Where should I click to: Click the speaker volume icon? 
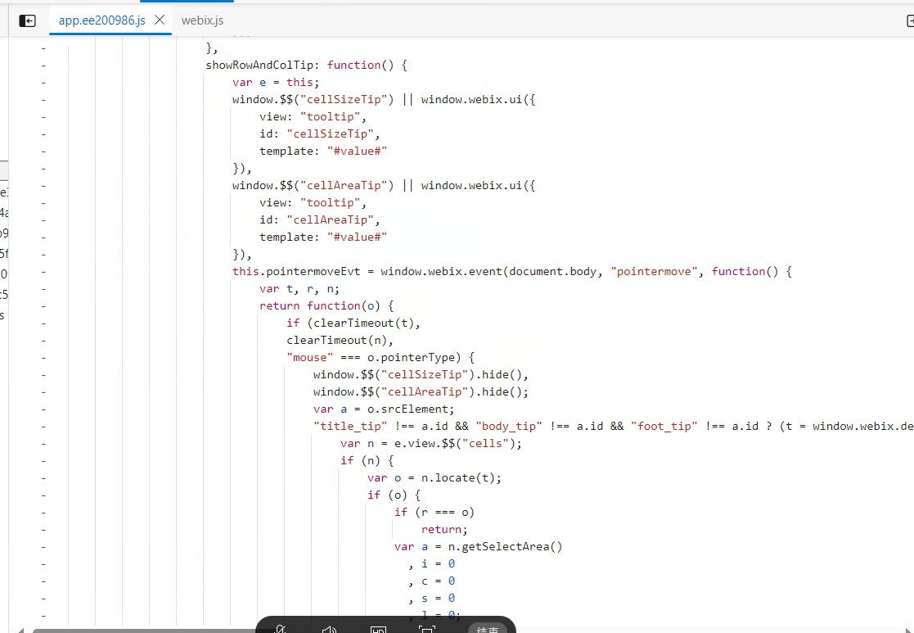click(329, 629)
